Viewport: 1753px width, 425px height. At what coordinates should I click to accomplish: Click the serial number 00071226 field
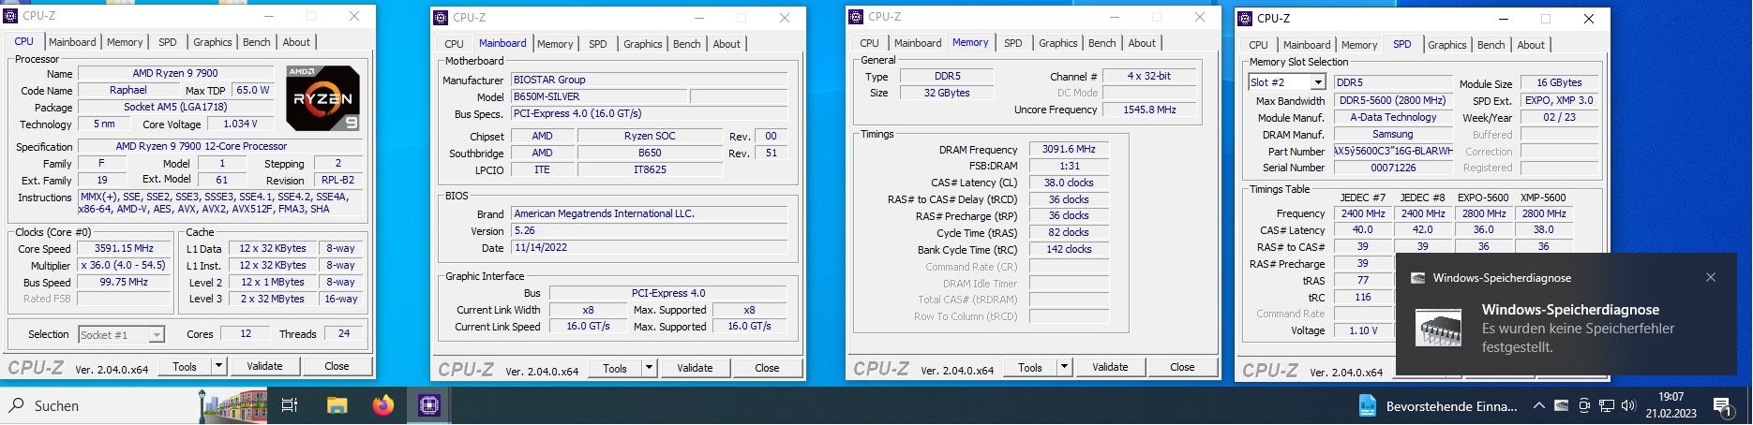pos(1393,169)
